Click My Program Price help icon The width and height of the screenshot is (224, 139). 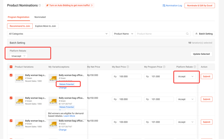coord(164,67)
